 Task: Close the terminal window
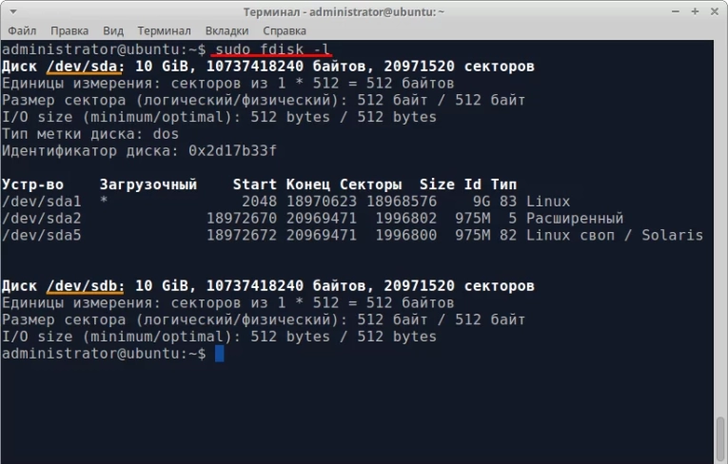click(x=714, y=11)
